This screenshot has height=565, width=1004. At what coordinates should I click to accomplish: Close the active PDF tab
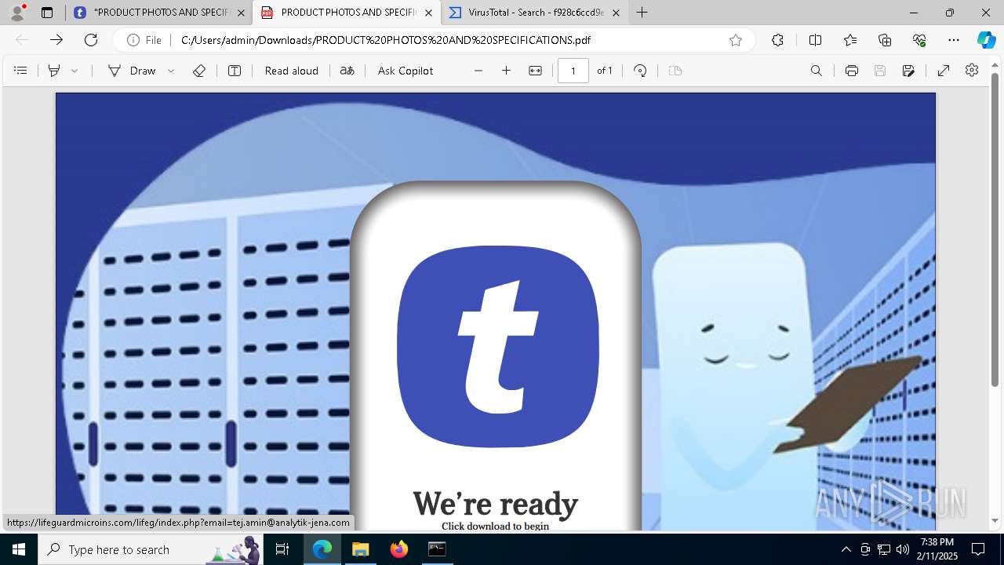428,13
